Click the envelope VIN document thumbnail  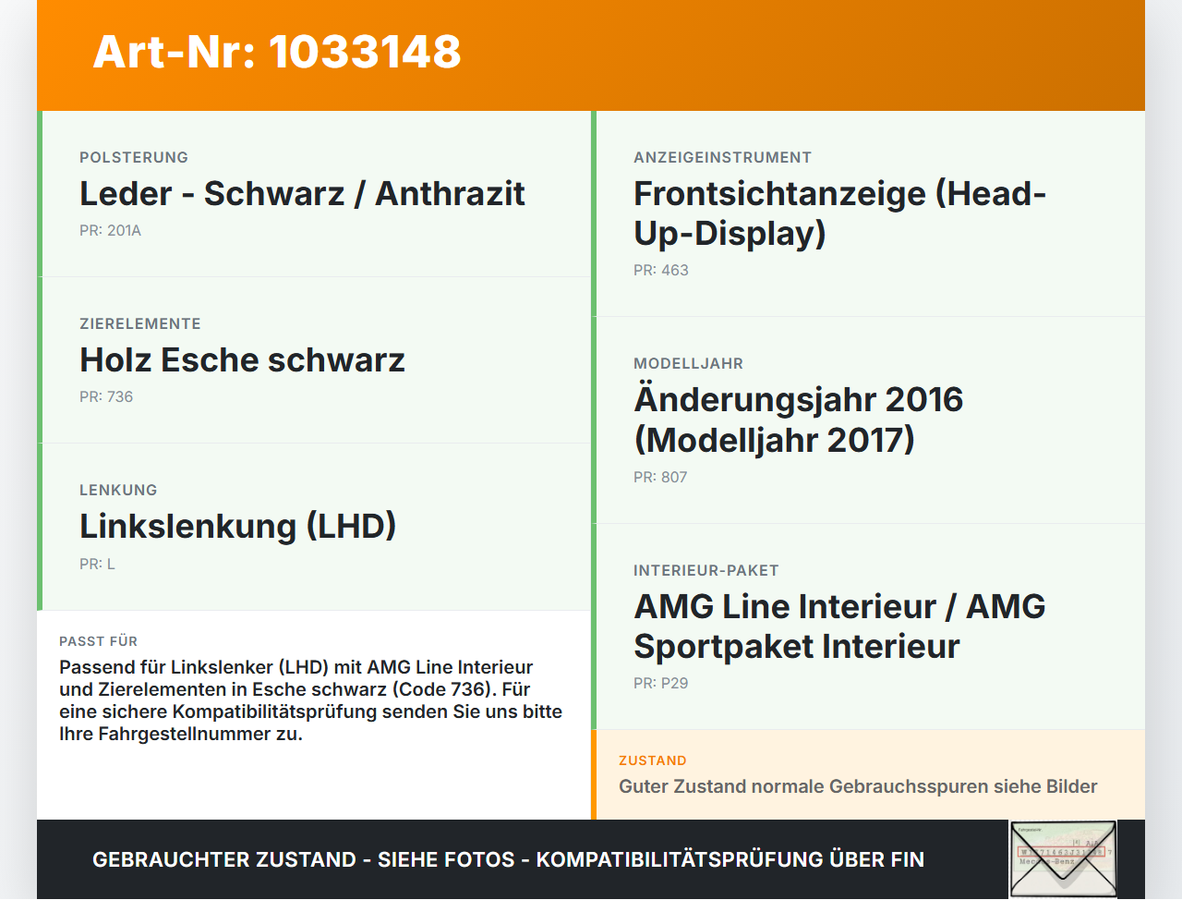click(x=1063, y=859)
